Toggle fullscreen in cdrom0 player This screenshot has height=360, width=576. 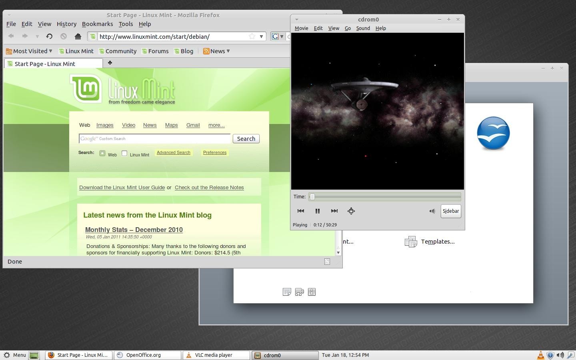(351, 211)
